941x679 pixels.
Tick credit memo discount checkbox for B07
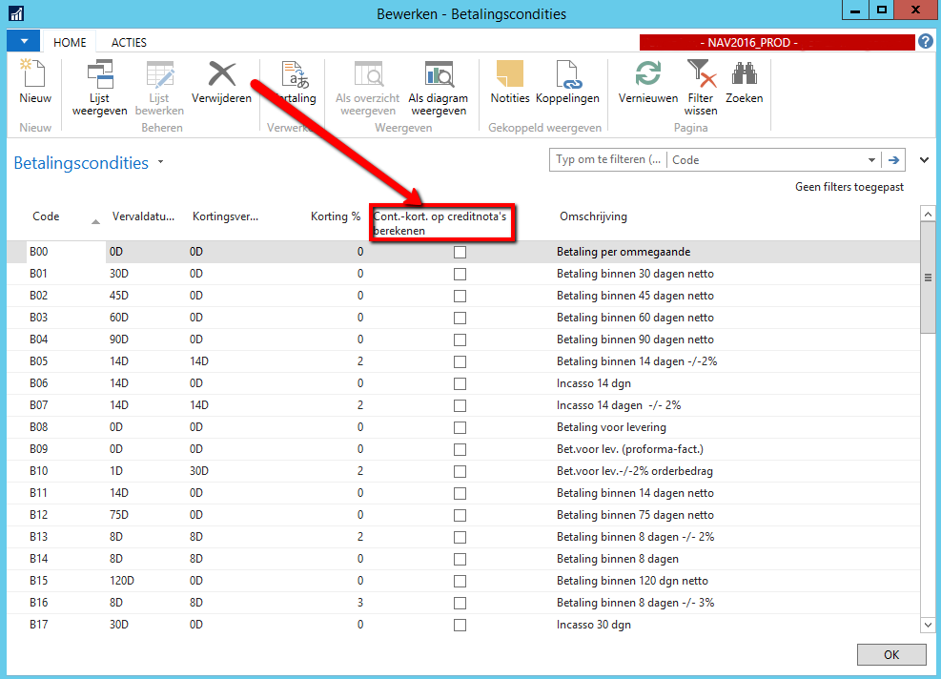point(460,405)
